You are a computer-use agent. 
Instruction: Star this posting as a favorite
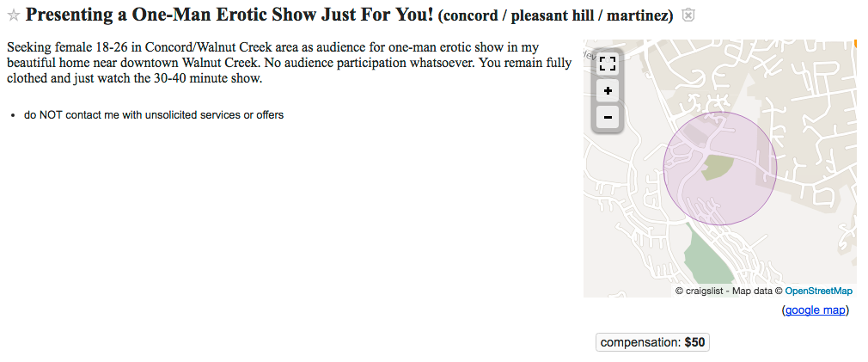pos(13,15)
